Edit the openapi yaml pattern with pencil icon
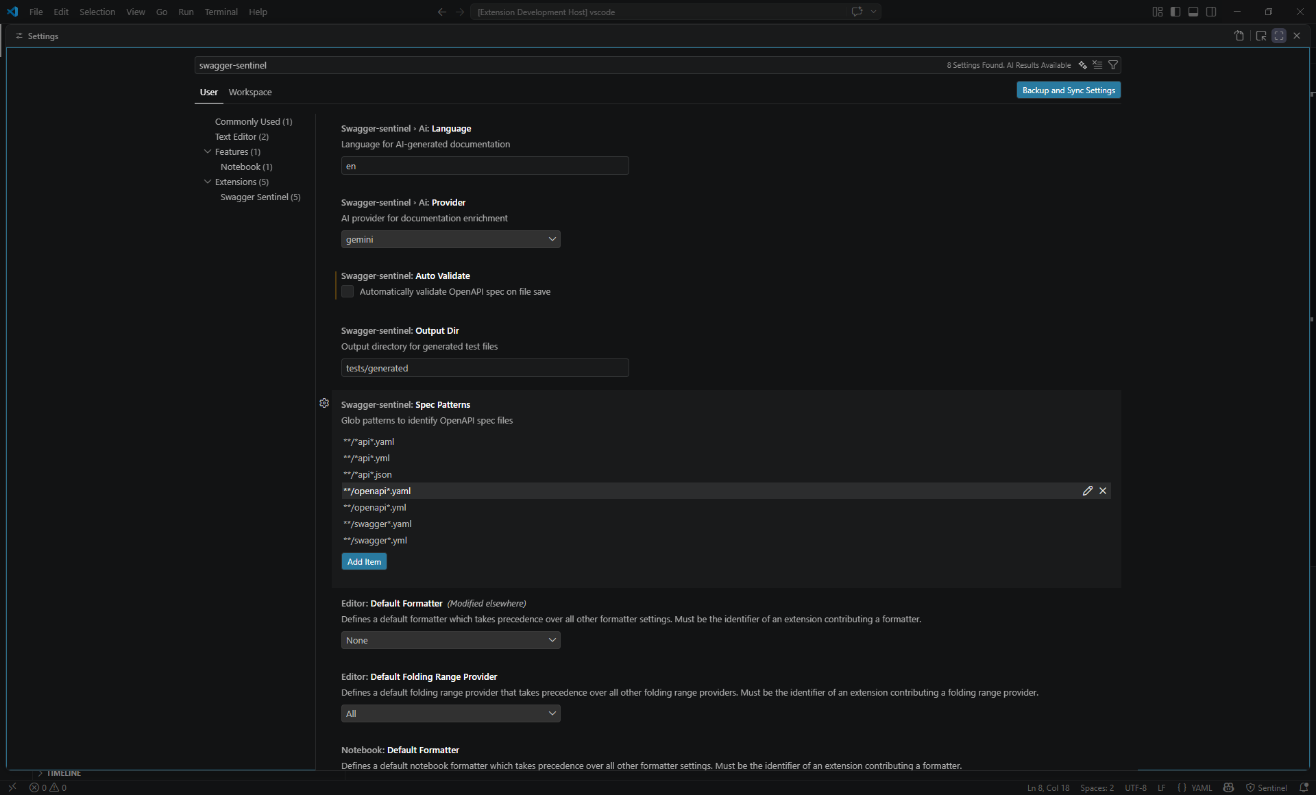The image size is (1316, 795). click(x=1088, y=491)
